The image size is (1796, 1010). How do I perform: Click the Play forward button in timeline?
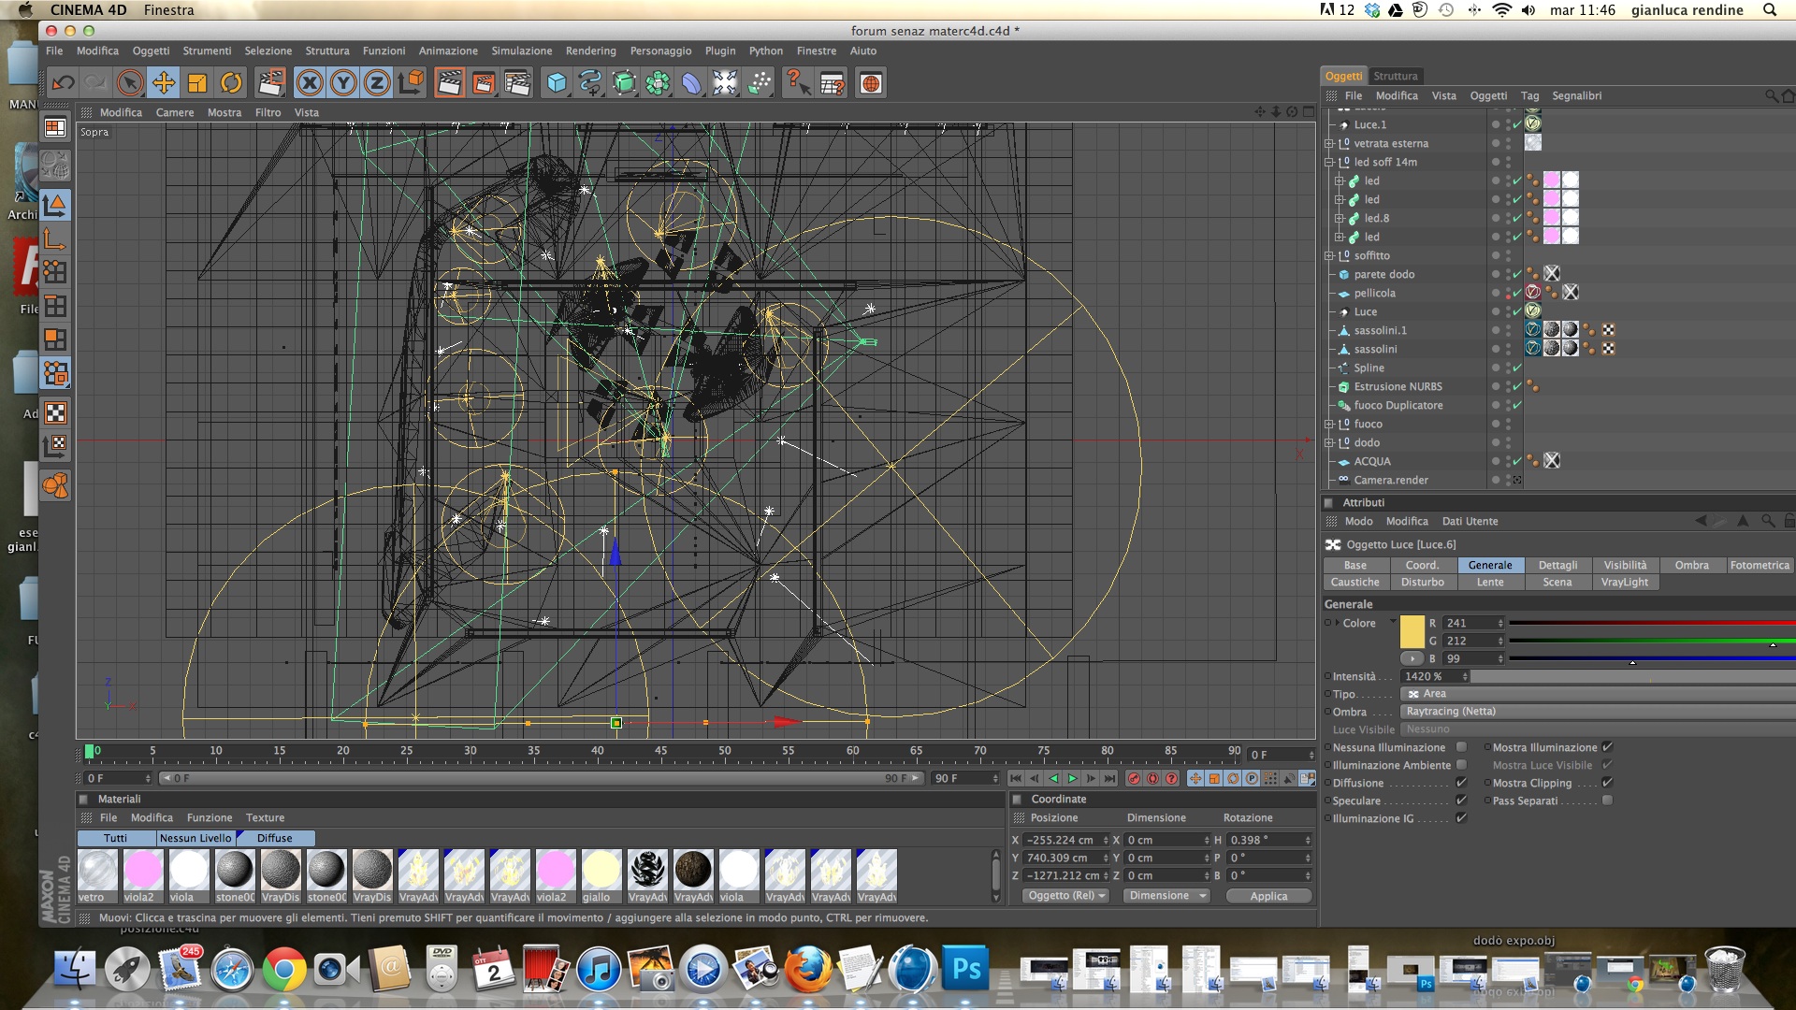click(1073, 778)
